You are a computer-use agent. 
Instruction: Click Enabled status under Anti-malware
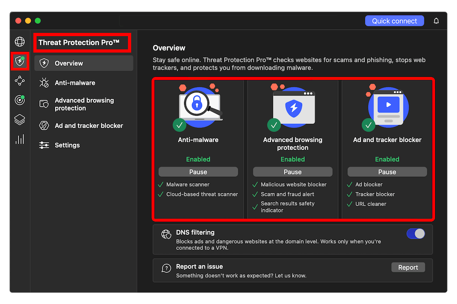pyautogui.click(x=198, y=160)
